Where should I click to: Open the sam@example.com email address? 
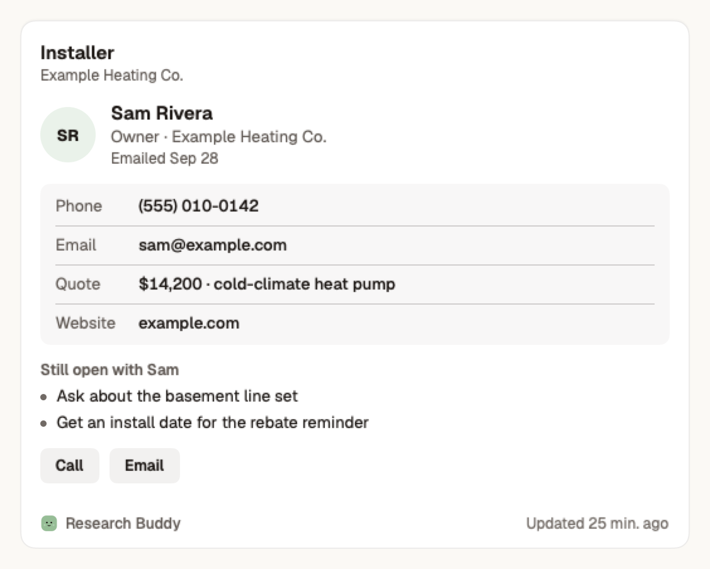(212, 245)
